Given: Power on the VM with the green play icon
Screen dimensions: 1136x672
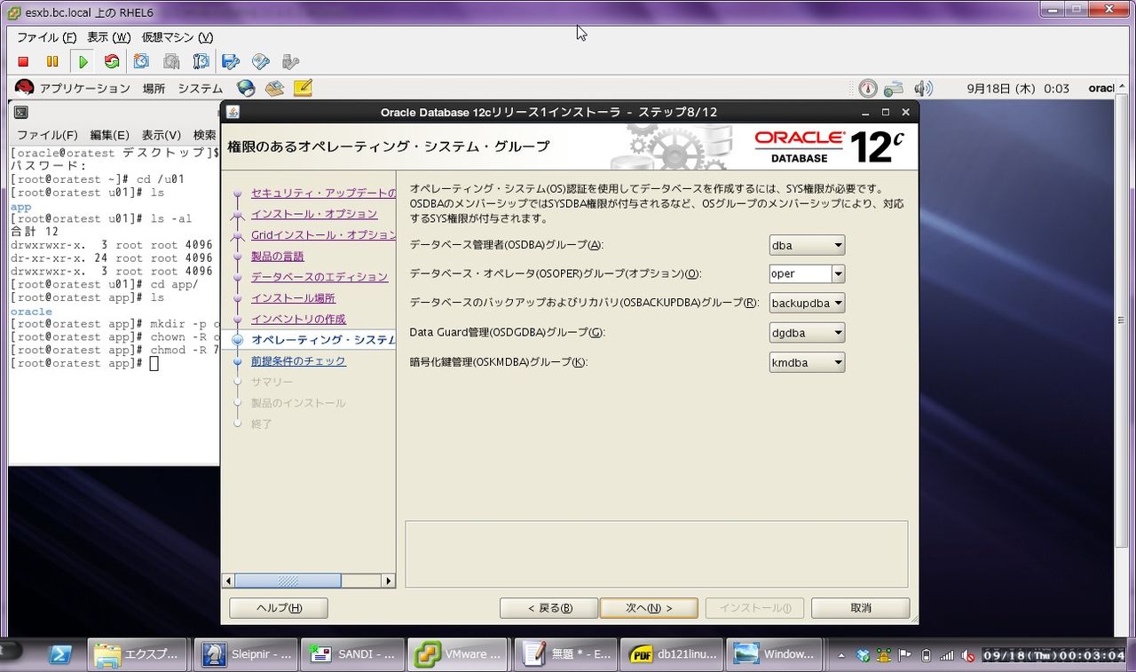Looking at the screenshot, I should point(83,61).
